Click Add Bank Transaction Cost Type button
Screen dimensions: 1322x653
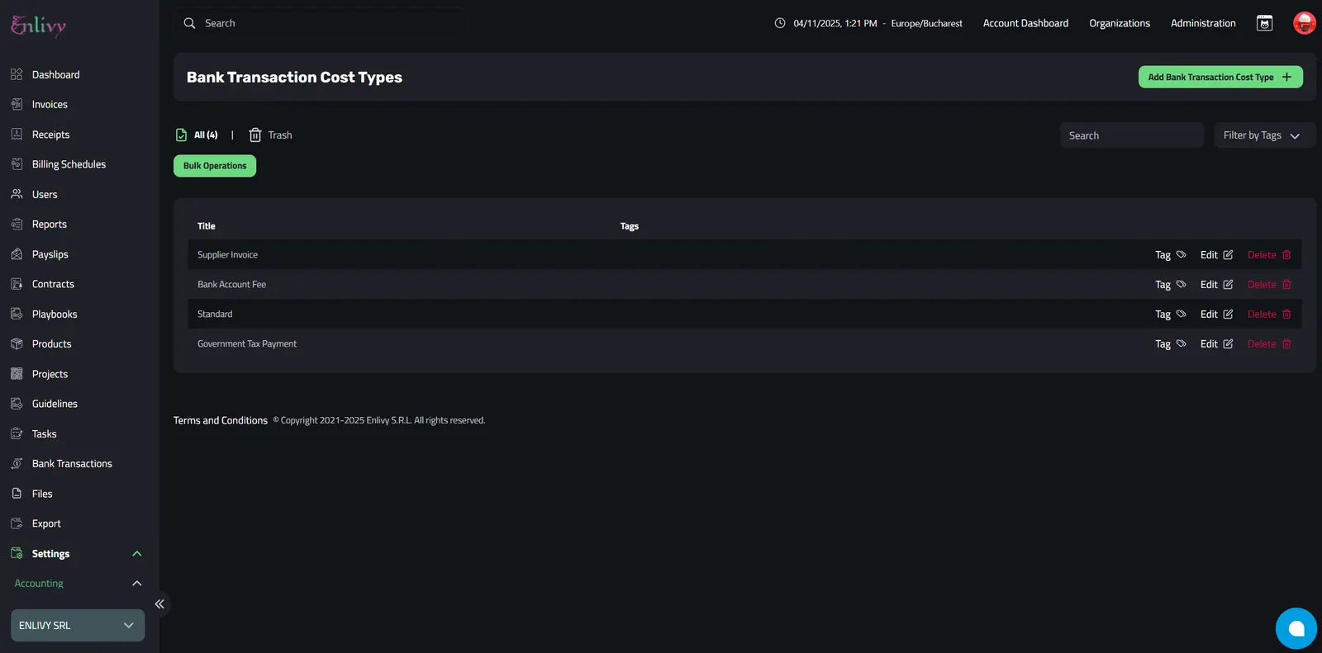[1220, 77]
